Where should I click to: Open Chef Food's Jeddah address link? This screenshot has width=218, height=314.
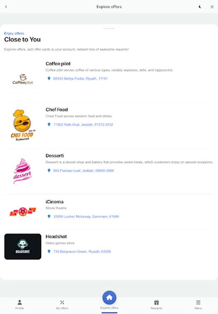click(83, 125)
